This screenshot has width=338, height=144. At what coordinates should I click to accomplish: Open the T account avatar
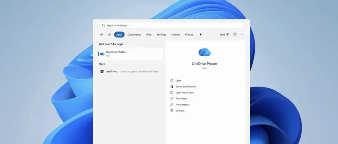(235, 34)
